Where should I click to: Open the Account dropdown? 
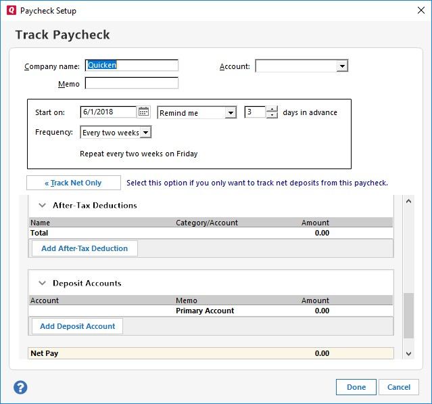342,66
